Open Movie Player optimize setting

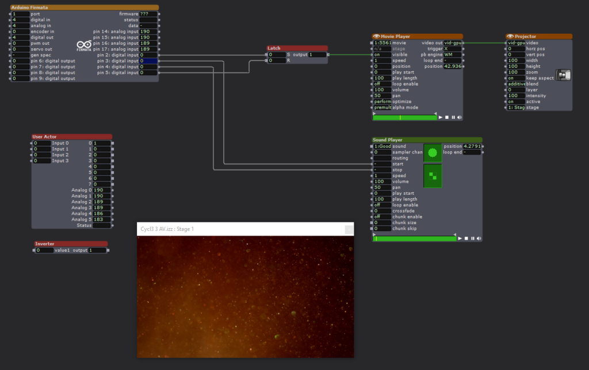click(x=381, y=102)
